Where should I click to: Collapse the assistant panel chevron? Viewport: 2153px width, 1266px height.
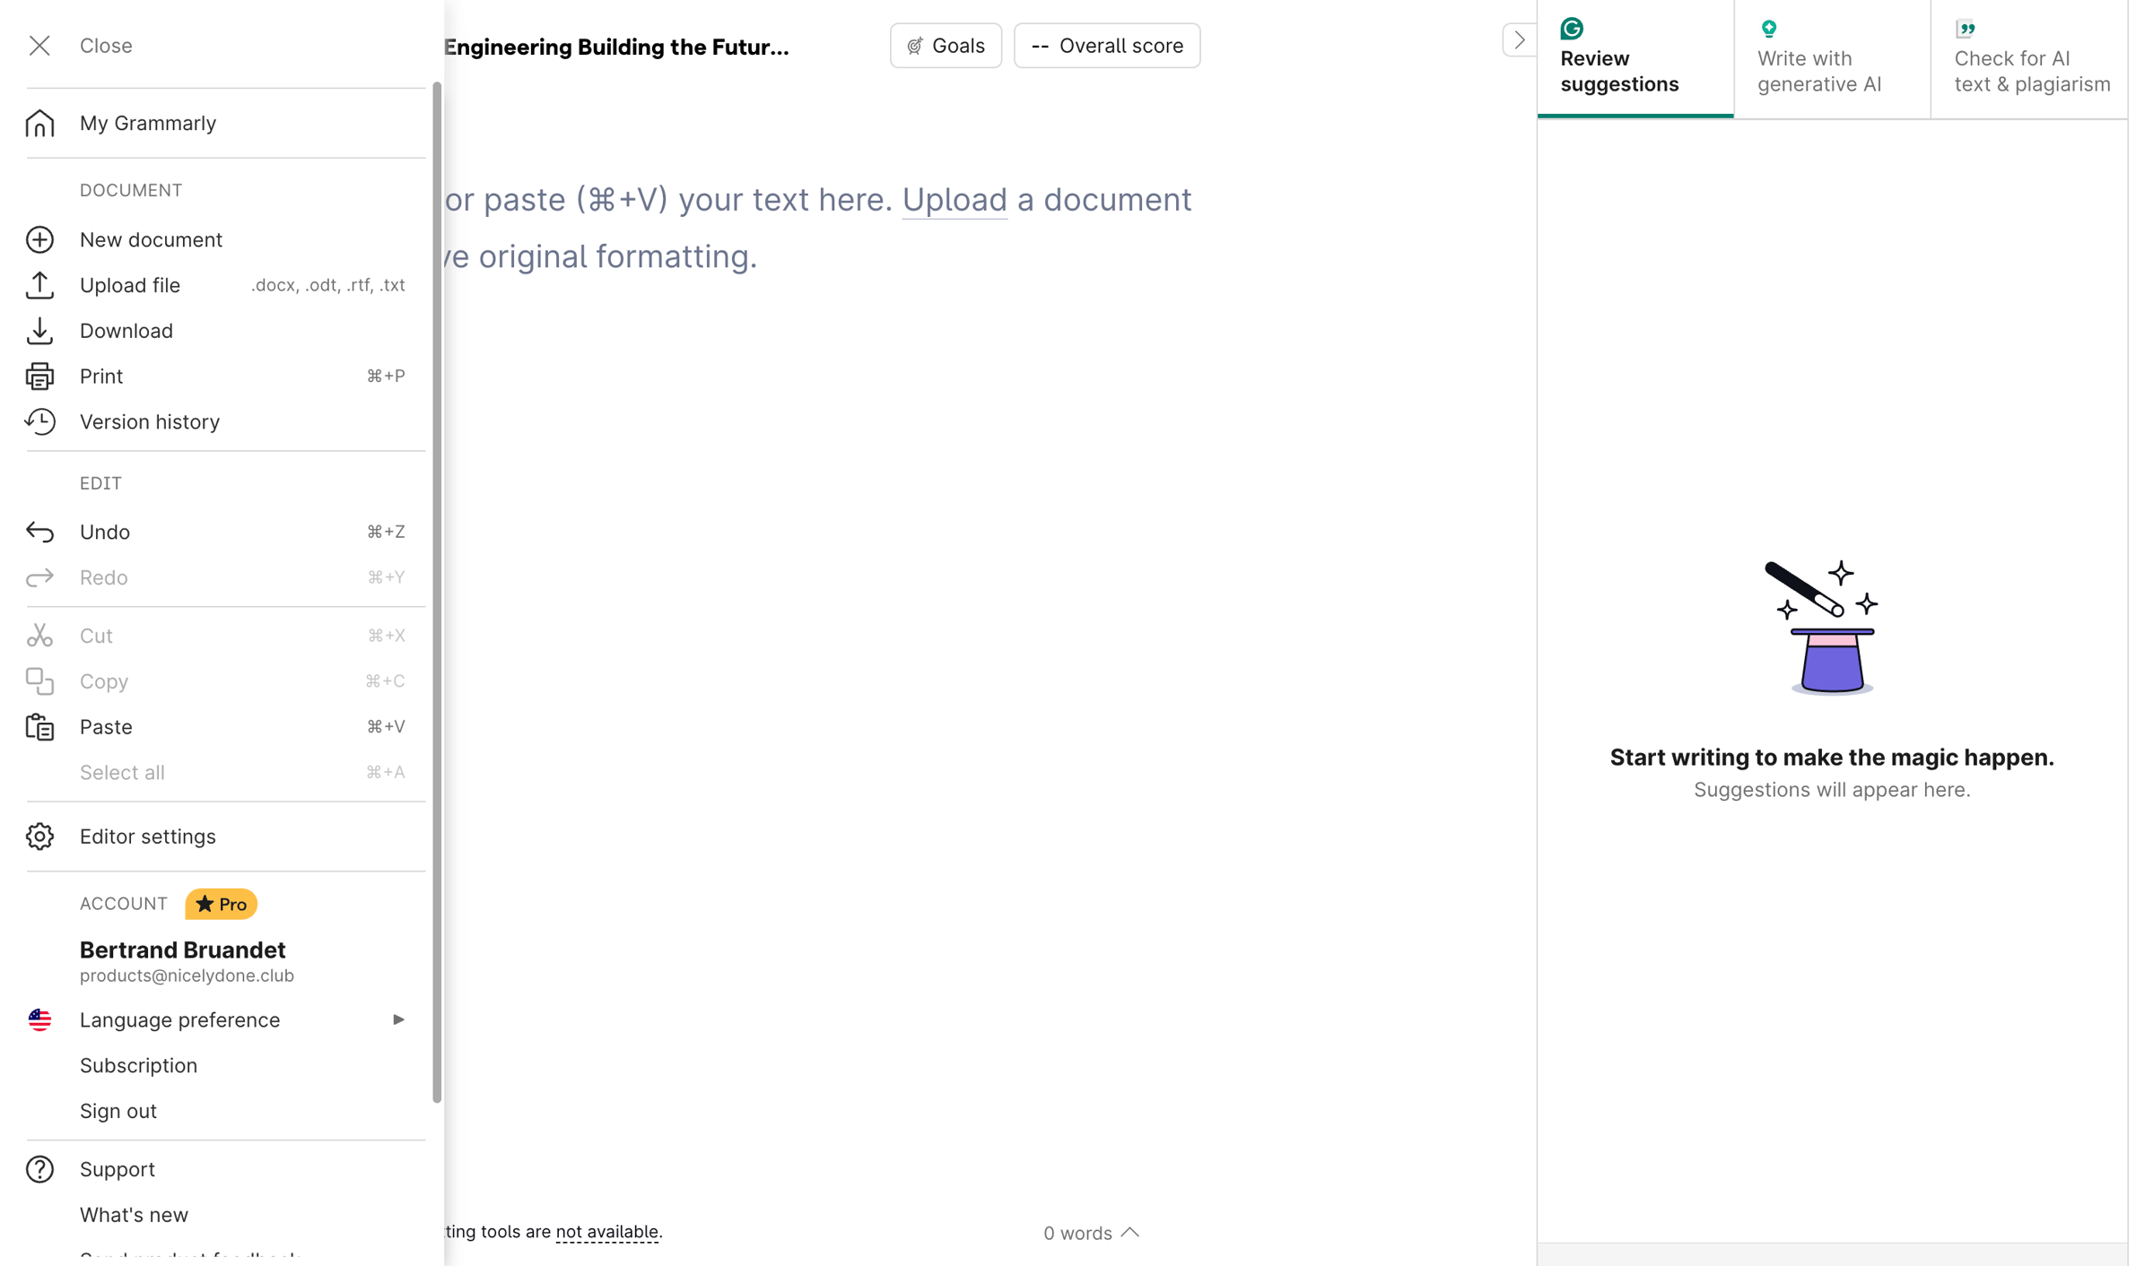1518,40
